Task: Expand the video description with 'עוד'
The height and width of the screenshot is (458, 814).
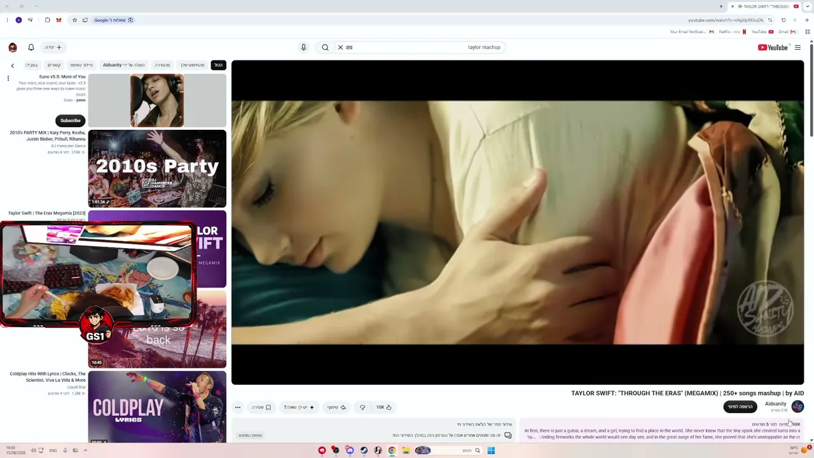Action: 531,437
